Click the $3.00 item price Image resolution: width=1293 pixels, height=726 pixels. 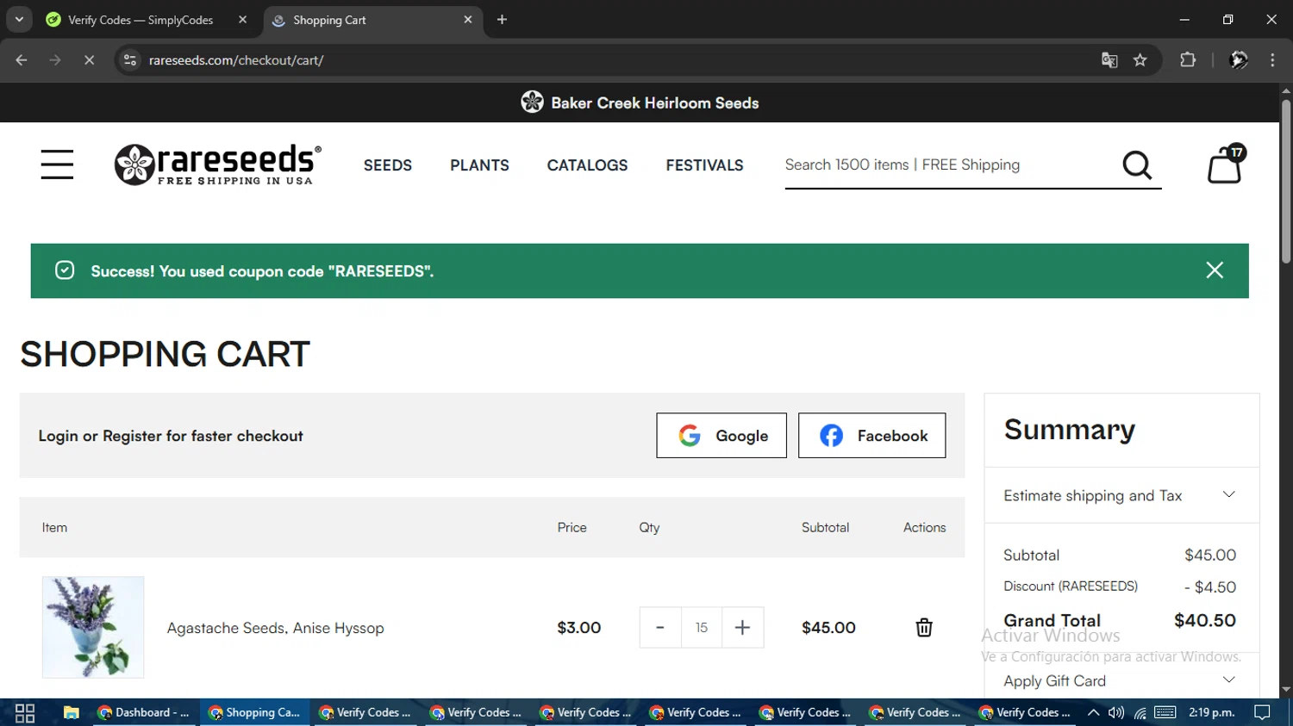tap(579, 628)
